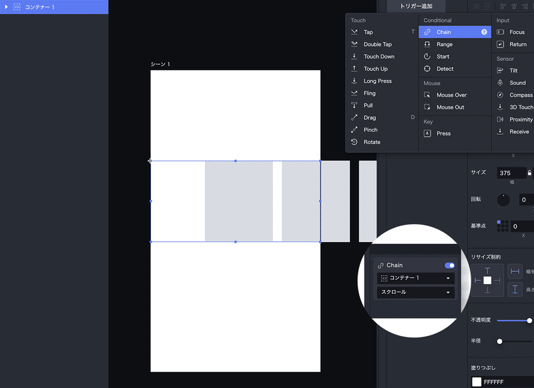Screen dimensions: 534x388
Task: Click the rotation dial knob
Action: (x=503, y=199)
